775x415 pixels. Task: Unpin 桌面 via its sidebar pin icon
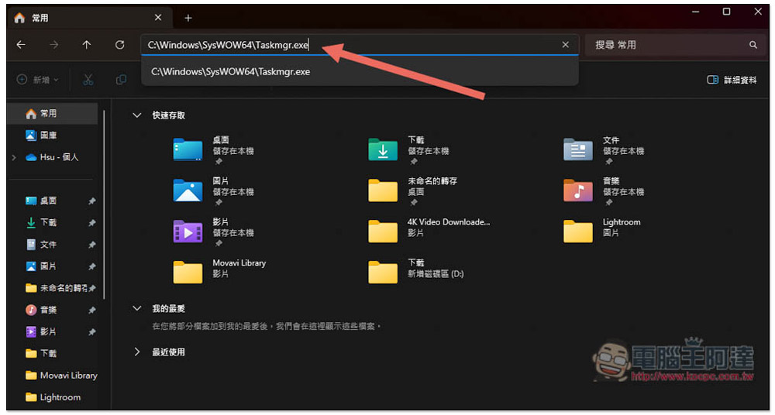point(92,201)
